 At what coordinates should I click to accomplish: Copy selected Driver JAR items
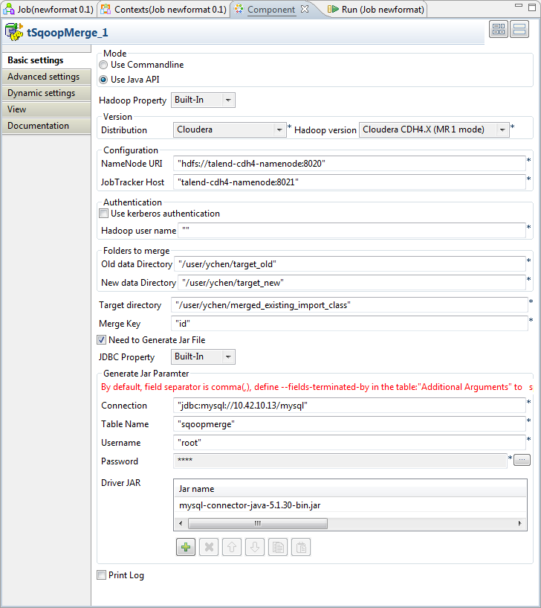[278, 547]
